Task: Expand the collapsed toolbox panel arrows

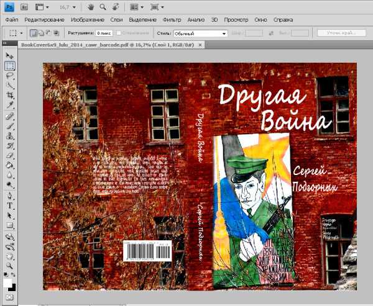Action: click(x=4, y=43)
